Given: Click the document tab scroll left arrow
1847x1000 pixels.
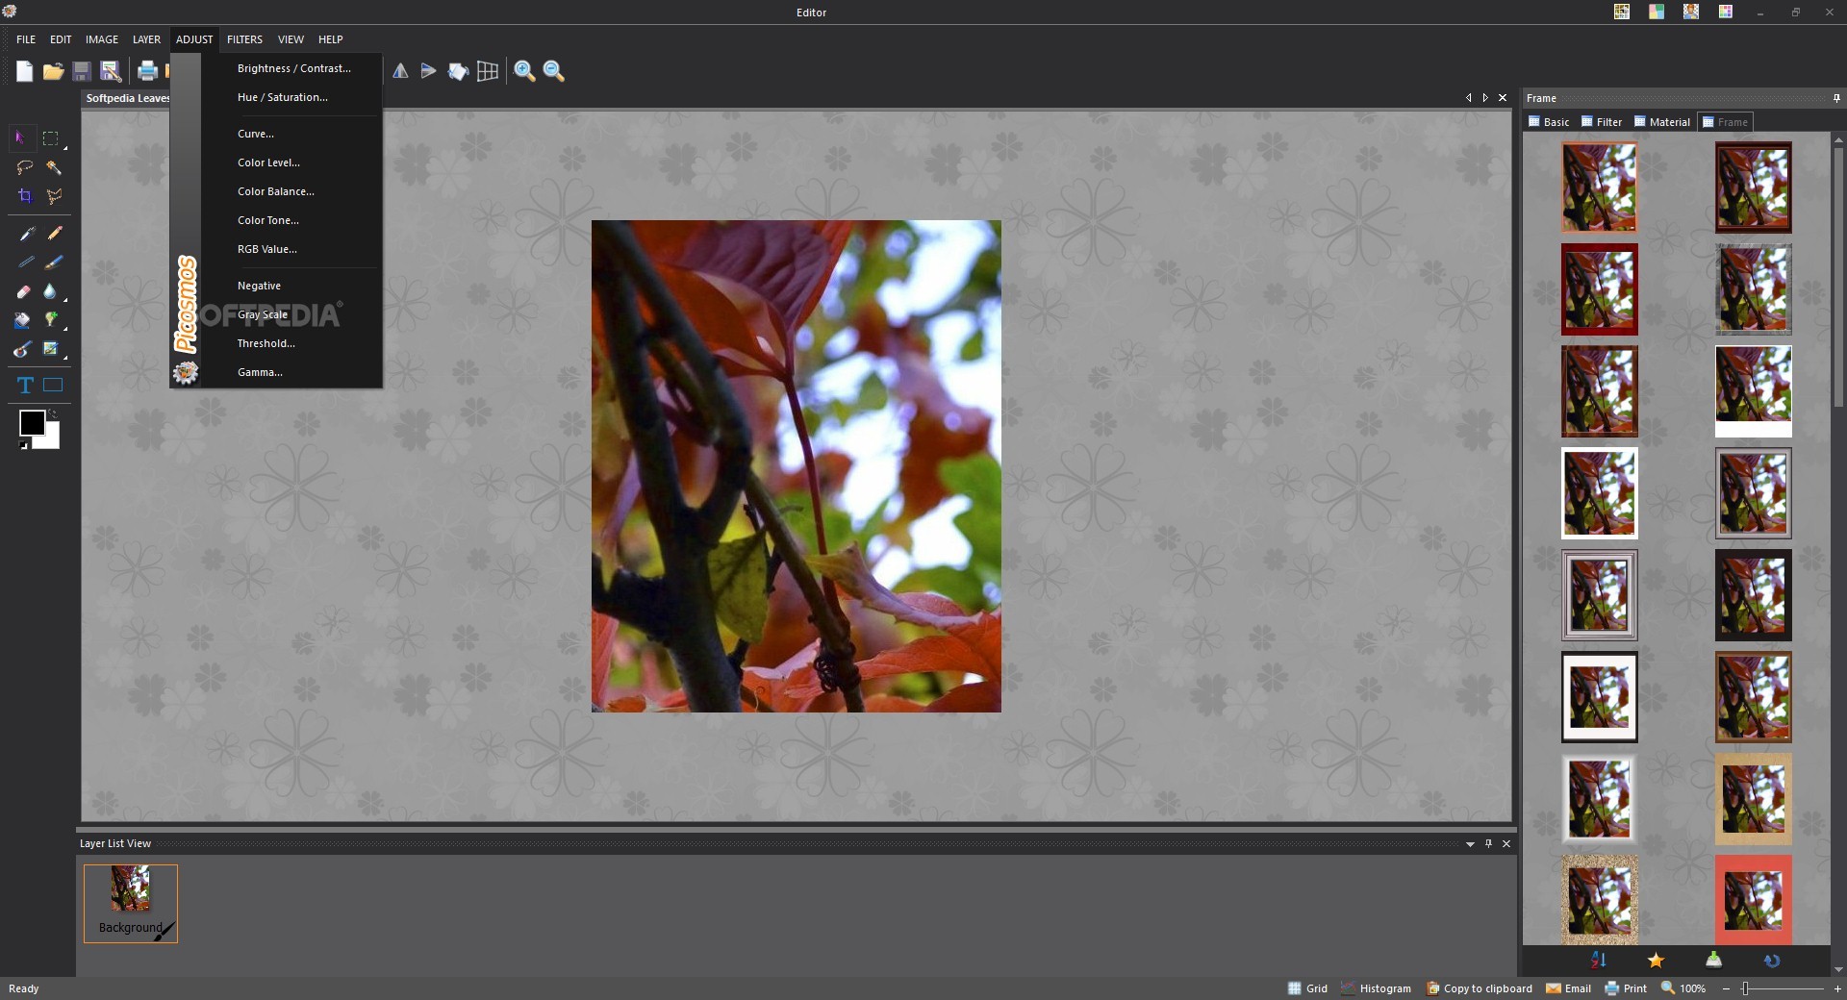Looking at the screenshot, I should tap(1468, 98).
